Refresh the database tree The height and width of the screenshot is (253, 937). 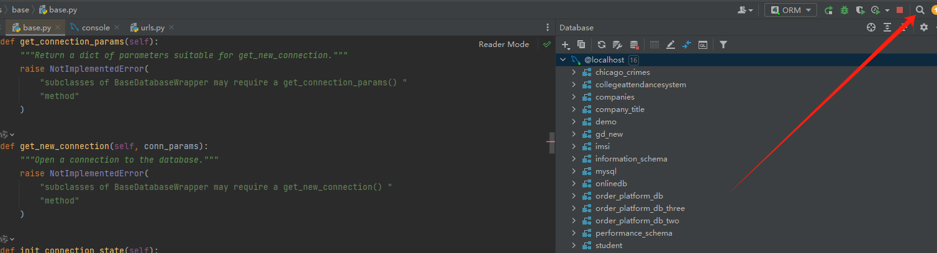click(x=601, y=45)
